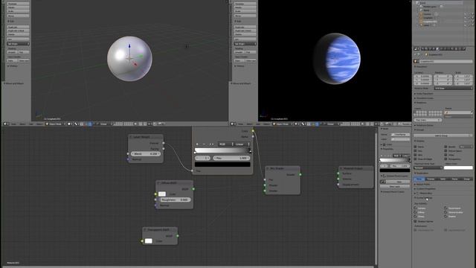
Task: Click Fac input socket of ColorRamp node
Action: coord(192,171)
